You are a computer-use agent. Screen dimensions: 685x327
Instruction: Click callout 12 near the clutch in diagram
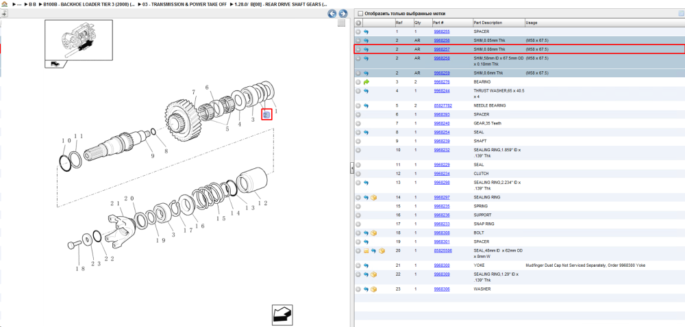pyautogui.click(x=262, y=203)
